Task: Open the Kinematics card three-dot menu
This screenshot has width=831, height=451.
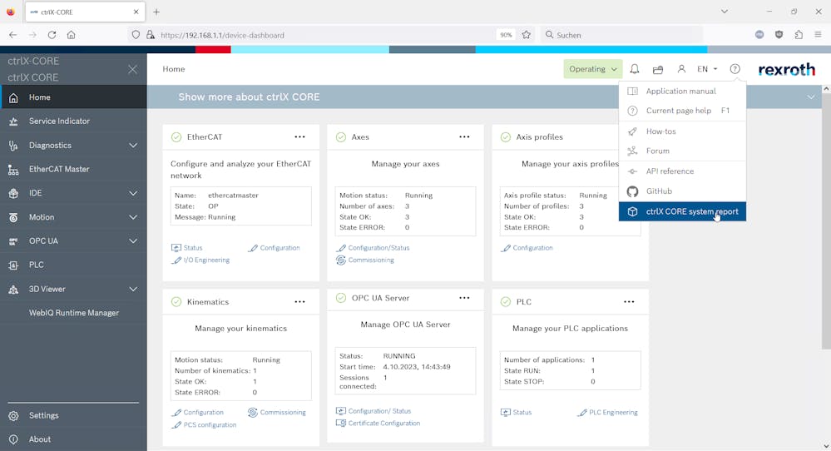Action: pos(300,301)
